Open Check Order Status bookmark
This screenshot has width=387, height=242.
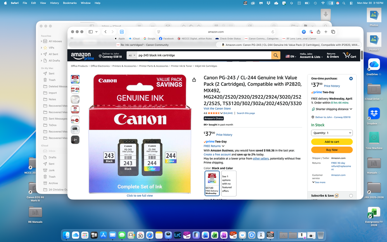coord(228,38)
